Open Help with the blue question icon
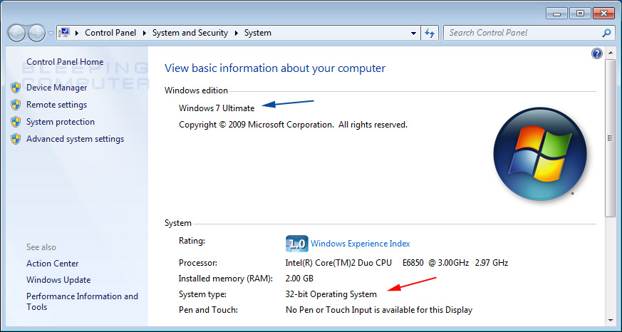Screen dimensions: 622x332 point(597,53)
